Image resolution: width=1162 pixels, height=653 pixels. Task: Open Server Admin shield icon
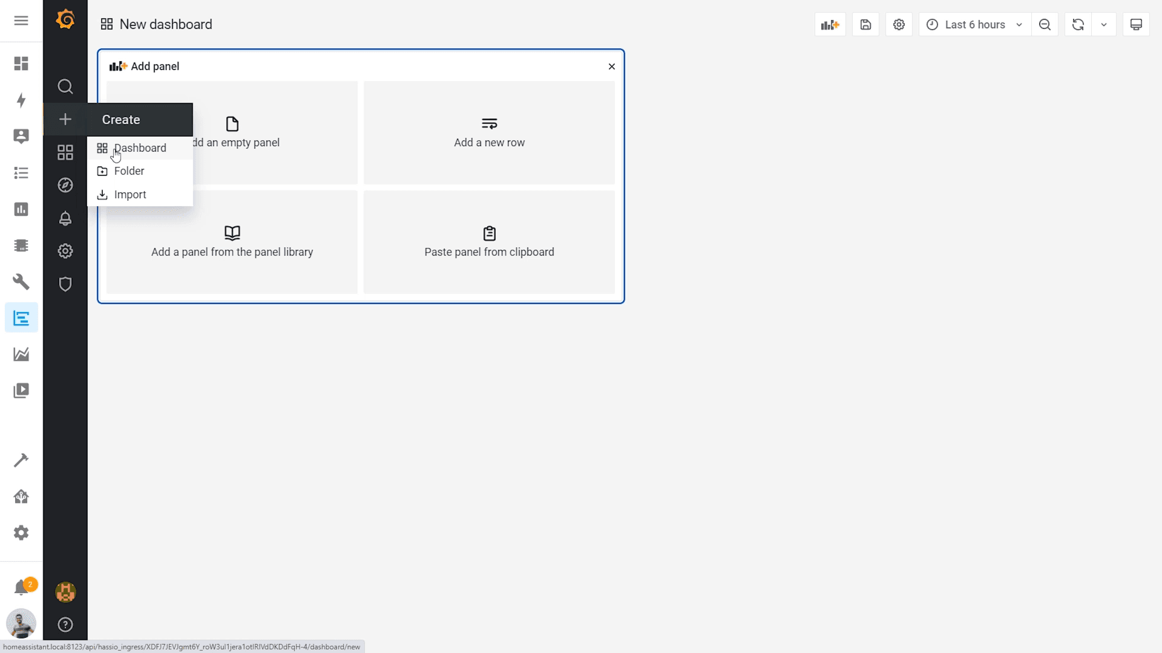65,284
